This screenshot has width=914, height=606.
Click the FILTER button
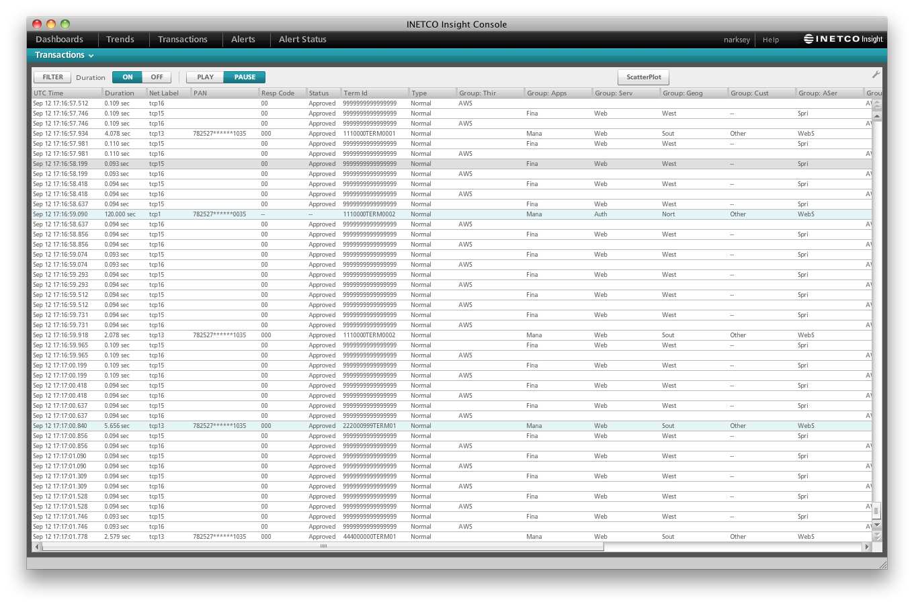52,77
